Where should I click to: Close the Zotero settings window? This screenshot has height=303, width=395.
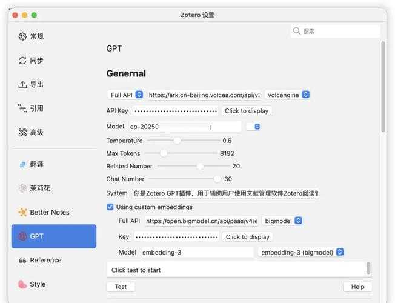[15, 15]
